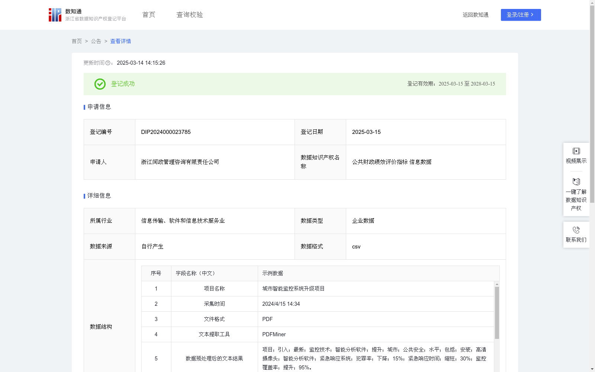Click sample value 2024/4/15 14:34
Screen dimensions: 595x372
pos(281,304)
